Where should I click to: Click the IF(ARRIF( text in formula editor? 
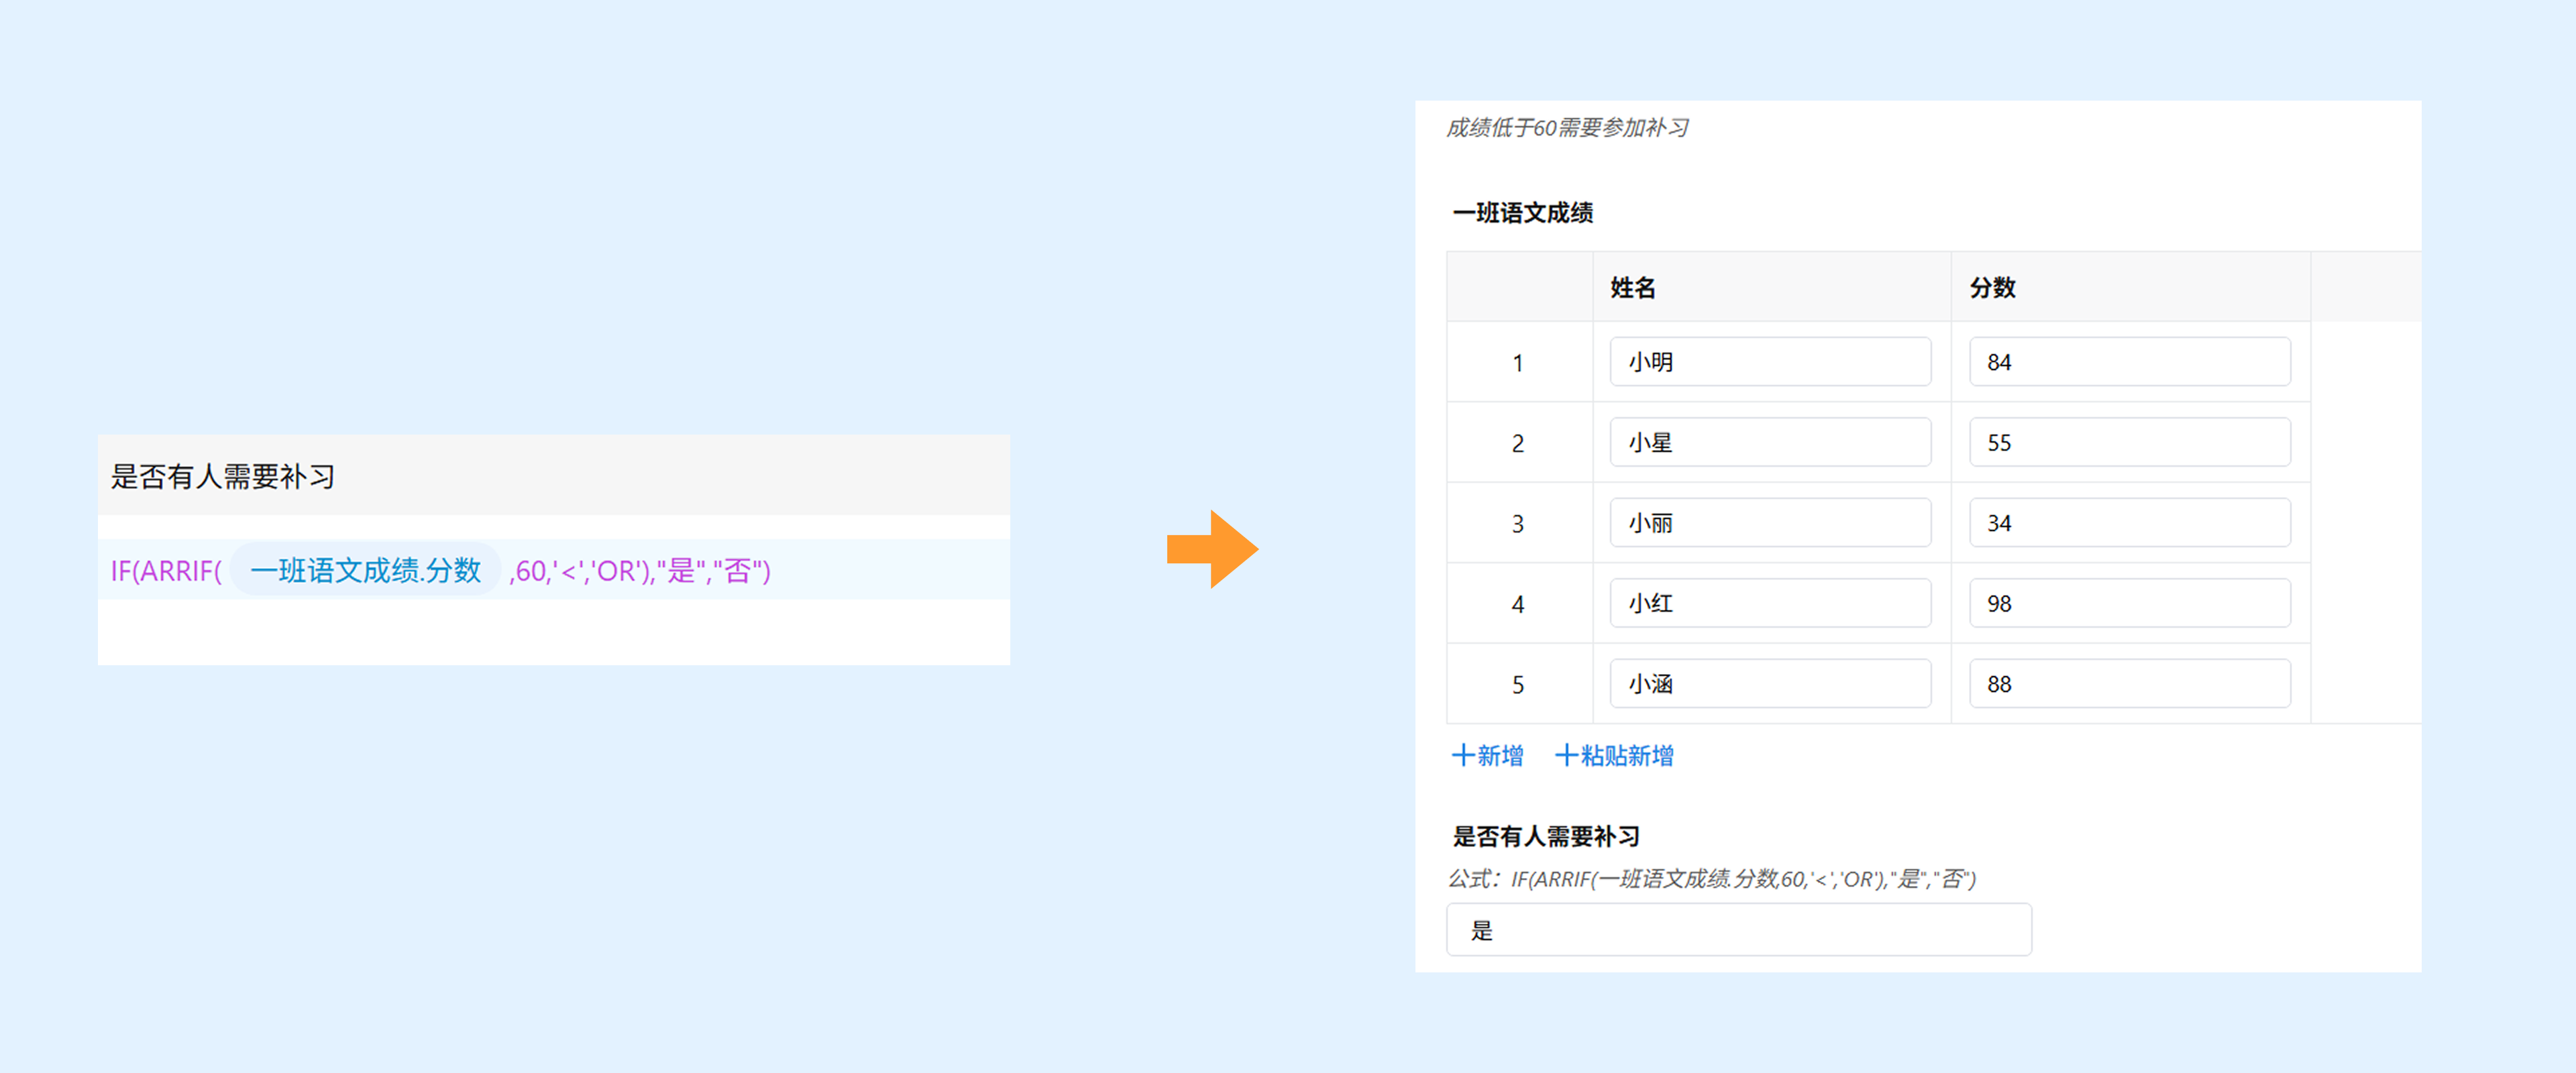tap(166, 571)
